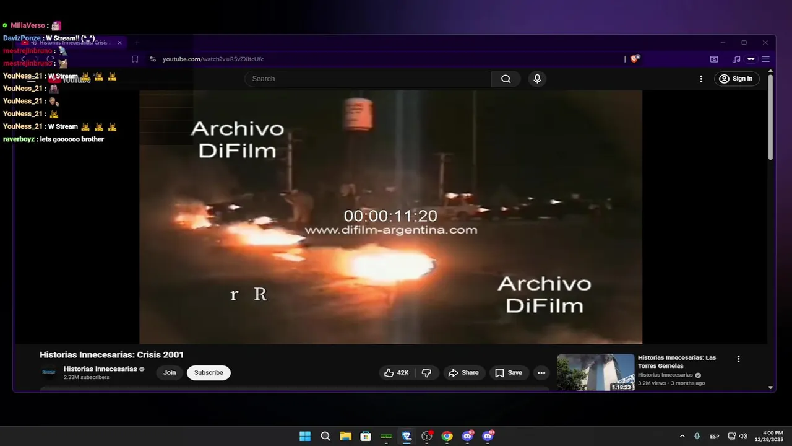Click video title 'Historias Innecesarias: Crisis 2001'
The width and height of the screenshot is (792, 446).
click(111, 355)
